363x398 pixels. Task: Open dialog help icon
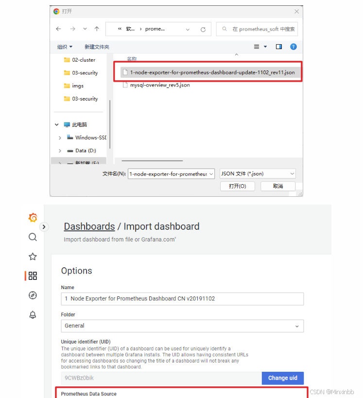pos(294,47)
